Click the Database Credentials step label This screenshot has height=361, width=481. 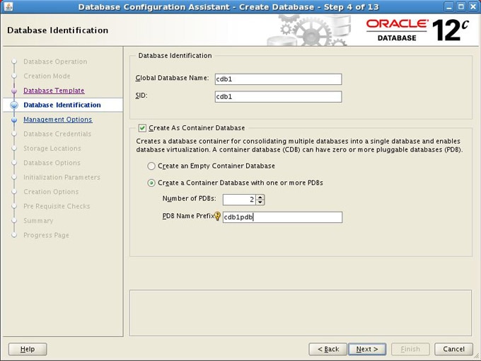(x=57, y=134)
